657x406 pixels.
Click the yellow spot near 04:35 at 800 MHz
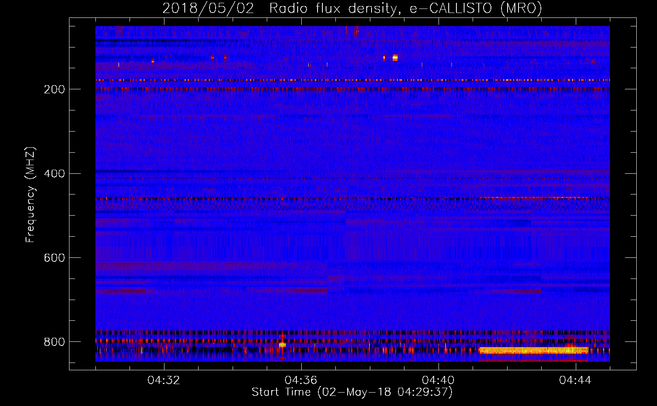[x=282, y=345]
